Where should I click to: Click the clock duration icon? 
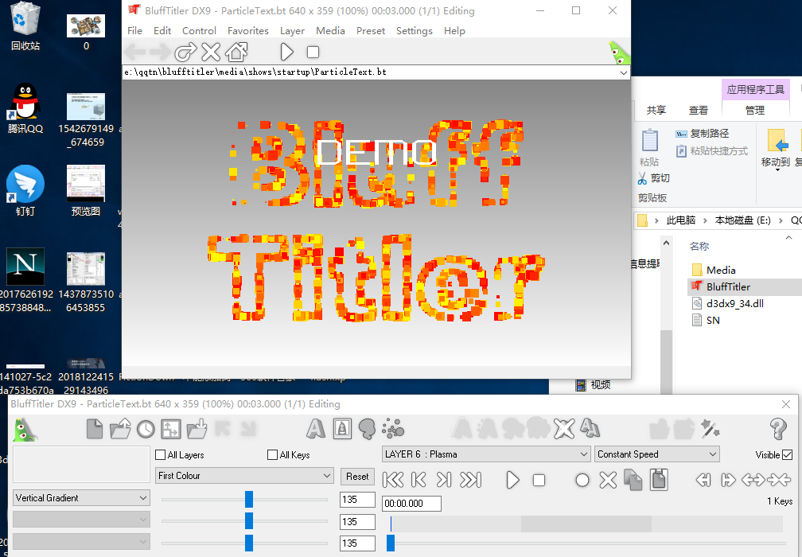pyautogui.click(x=146, y=429)
